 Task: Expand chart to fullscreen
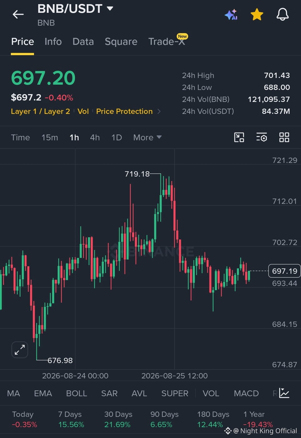point(20,349)
